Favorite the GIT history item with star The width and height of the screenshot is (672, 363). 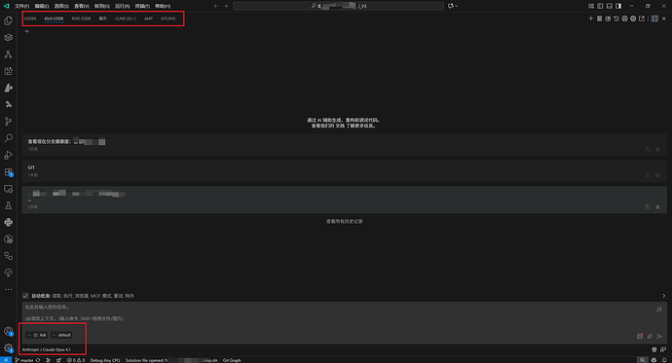[657, 175]
